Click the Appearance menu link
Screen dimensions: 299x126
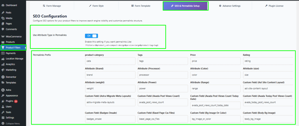[12, 96]
